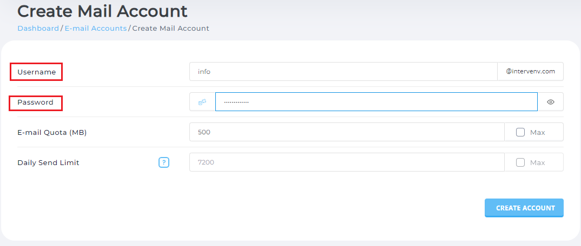Click the Username label

(x=36, y=72)
